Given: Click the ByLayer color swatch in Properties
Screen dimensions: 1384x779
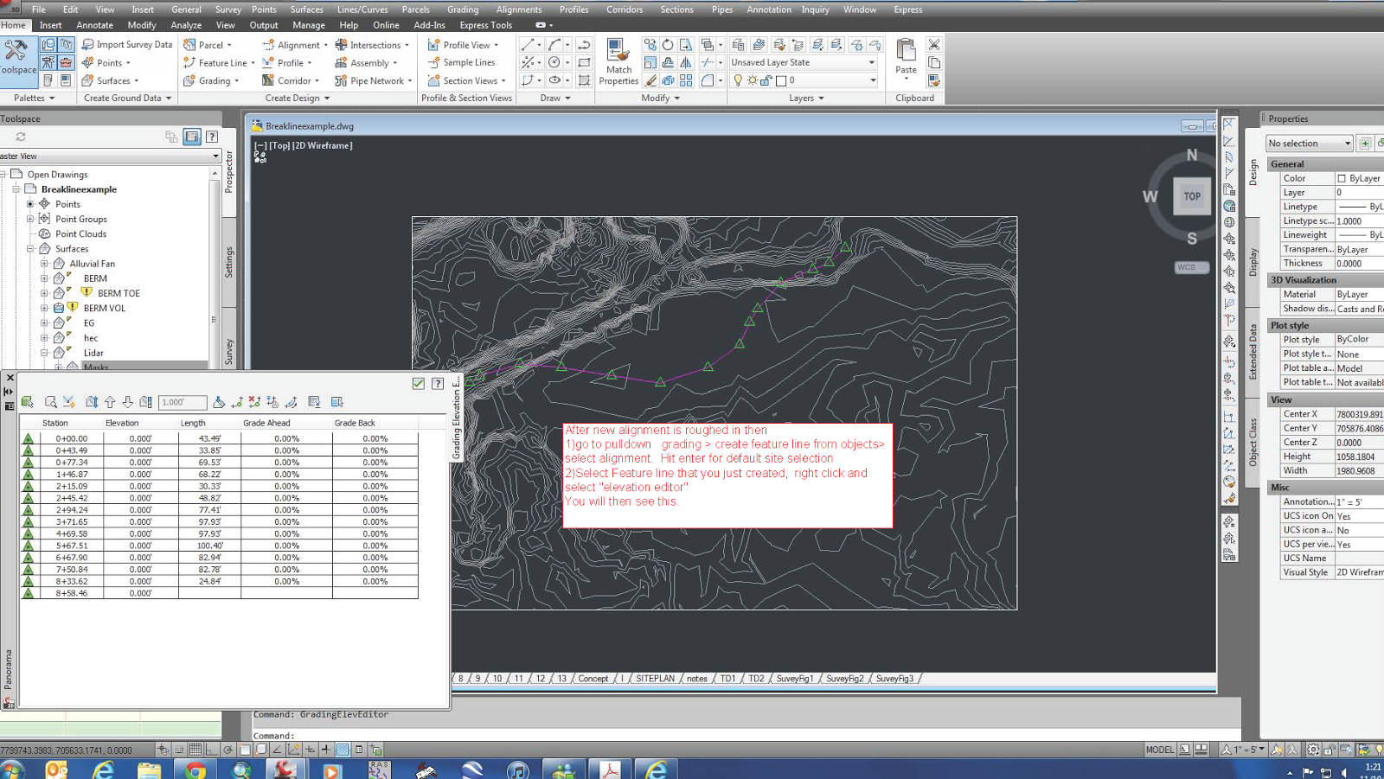Looking at the screenshot, I should 1342,178.
